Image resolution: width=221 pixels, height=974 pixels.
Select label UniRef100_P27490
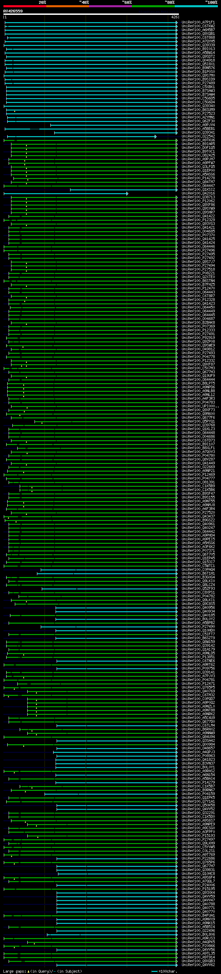pos(198,626)
